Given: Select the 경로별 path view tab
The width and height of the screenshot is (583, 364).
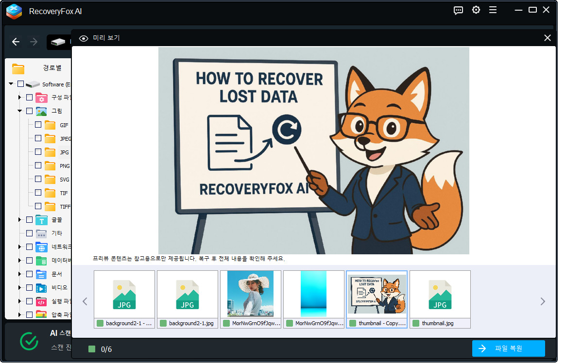Looking at the screenshot, I should (x=51, y=68).
